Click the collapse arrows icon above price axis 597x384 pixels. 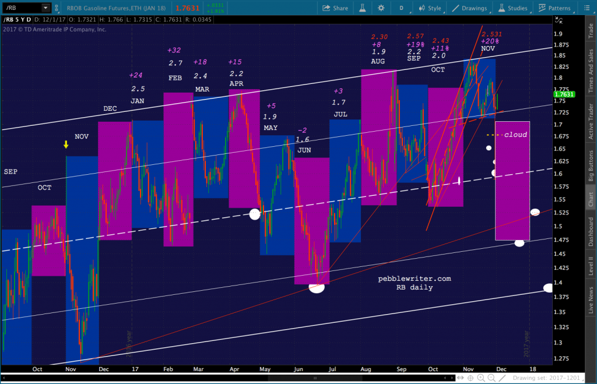(558, 20)
